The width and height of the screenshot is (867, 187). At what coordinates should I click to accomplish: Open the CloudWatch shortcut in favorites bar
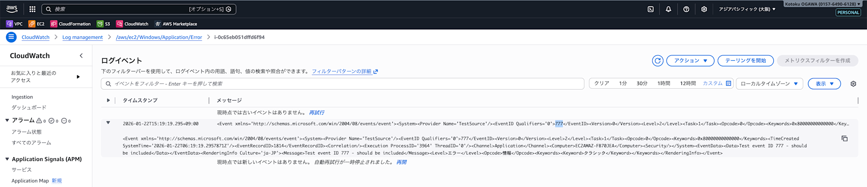(132, 24)
